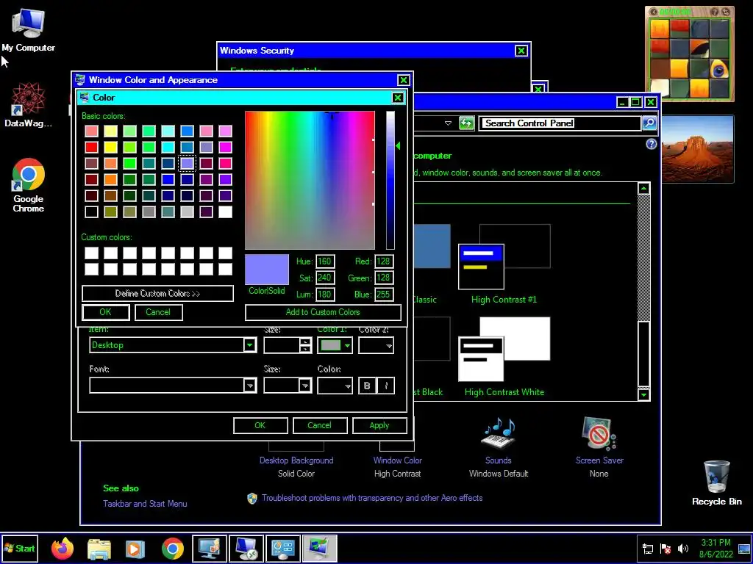This screenshot has width=753, height=564.
Task: Open Troubleshoot problems with transparency link
Action: click(x=372, y=498)
